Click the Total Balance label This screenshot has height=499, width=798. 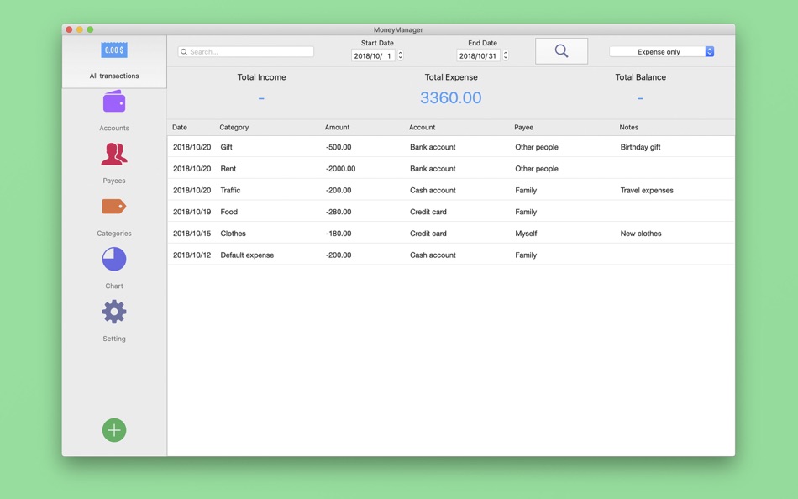[x=640, y=77]
